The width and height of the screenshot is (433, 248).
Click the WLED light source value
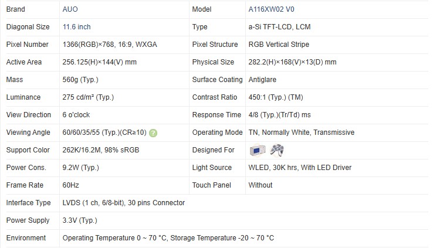coord(300,168)
